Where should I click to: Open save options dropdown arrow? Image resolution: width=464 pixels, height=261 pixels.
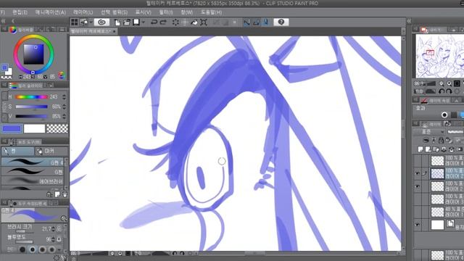144,22
